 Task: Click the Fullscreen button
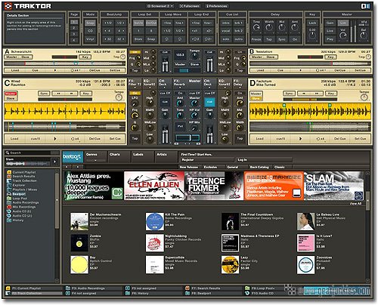coord(190,6)
